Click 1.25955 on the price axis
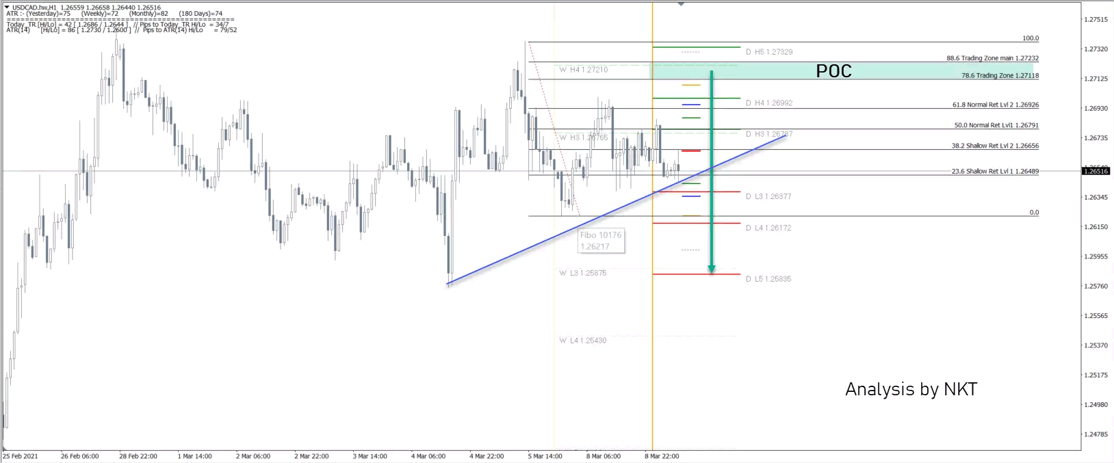 1096,256
